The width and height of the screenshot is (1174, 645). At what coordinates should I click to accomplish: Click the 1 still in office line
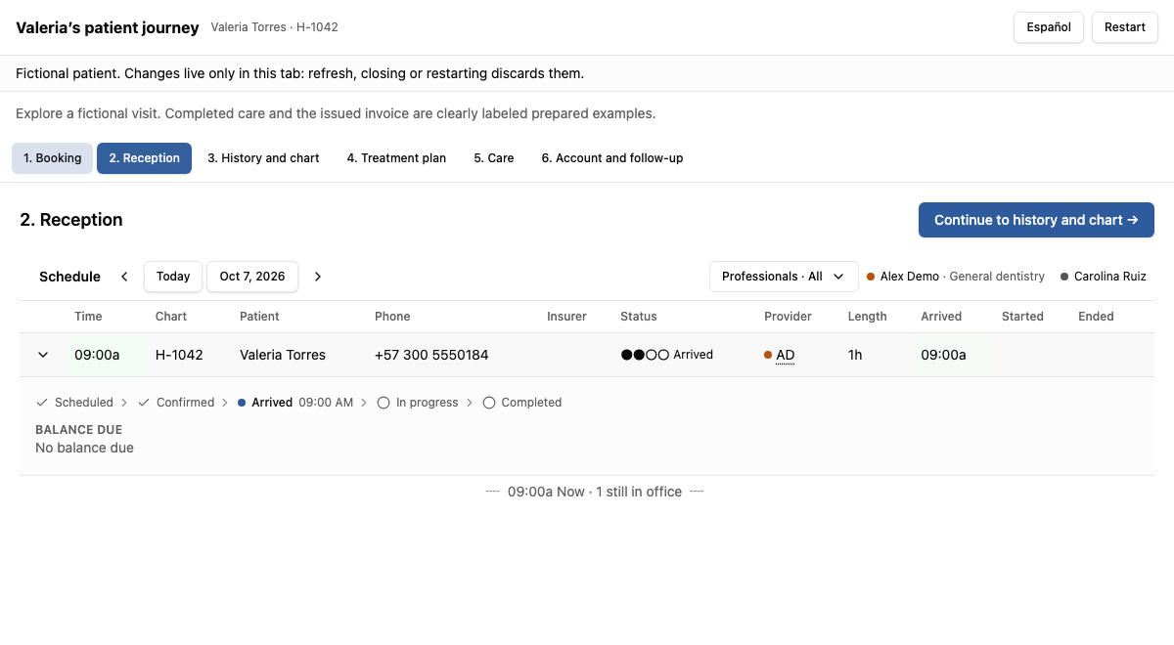pyautogui.click(x=595, y=492)
